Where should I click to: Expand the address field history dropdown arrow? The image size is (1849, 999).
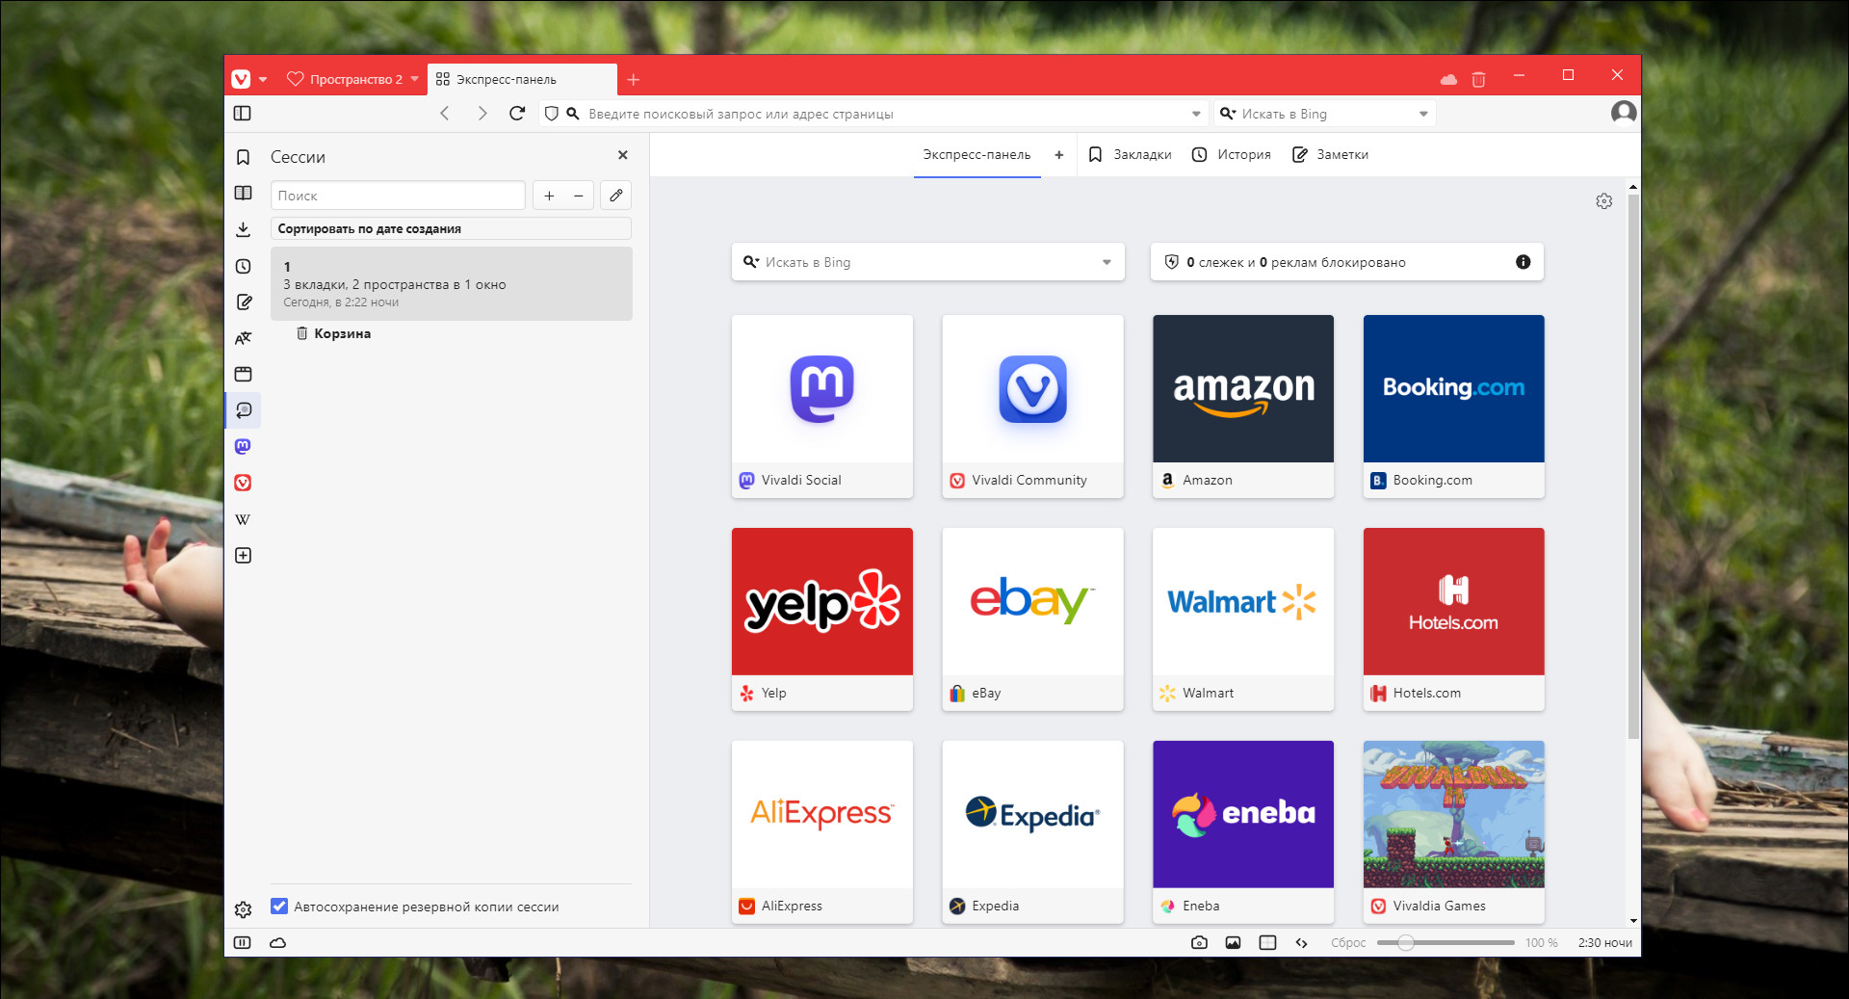coord(1196,114)
